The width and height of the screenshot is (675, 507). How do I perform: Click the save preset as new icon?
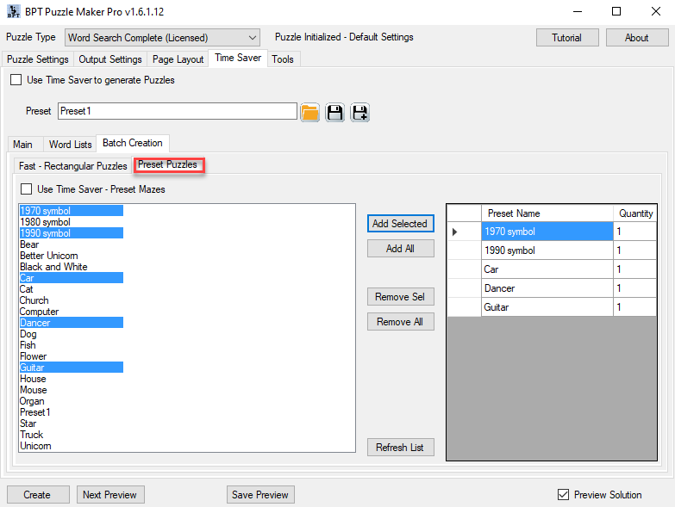click(359, 112)
